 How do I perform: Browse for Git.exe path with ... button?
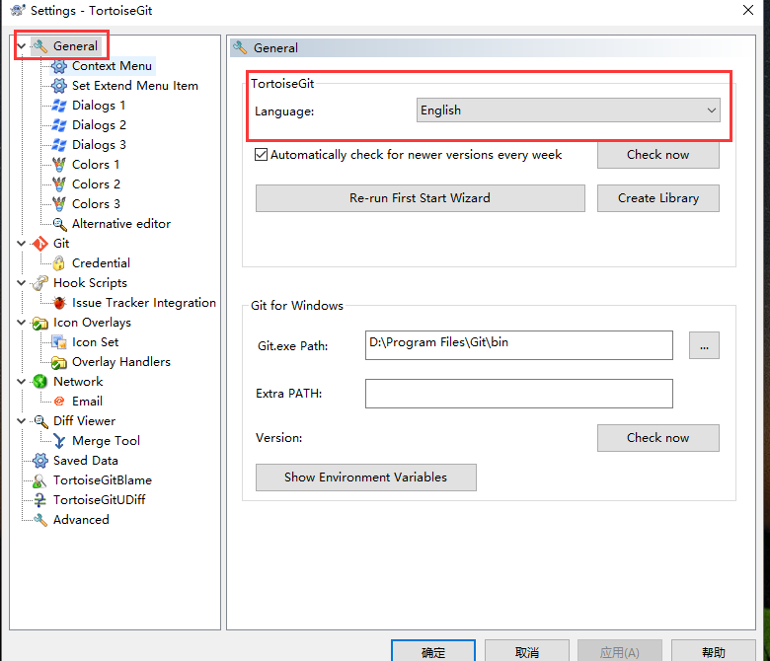pos(704,345)
